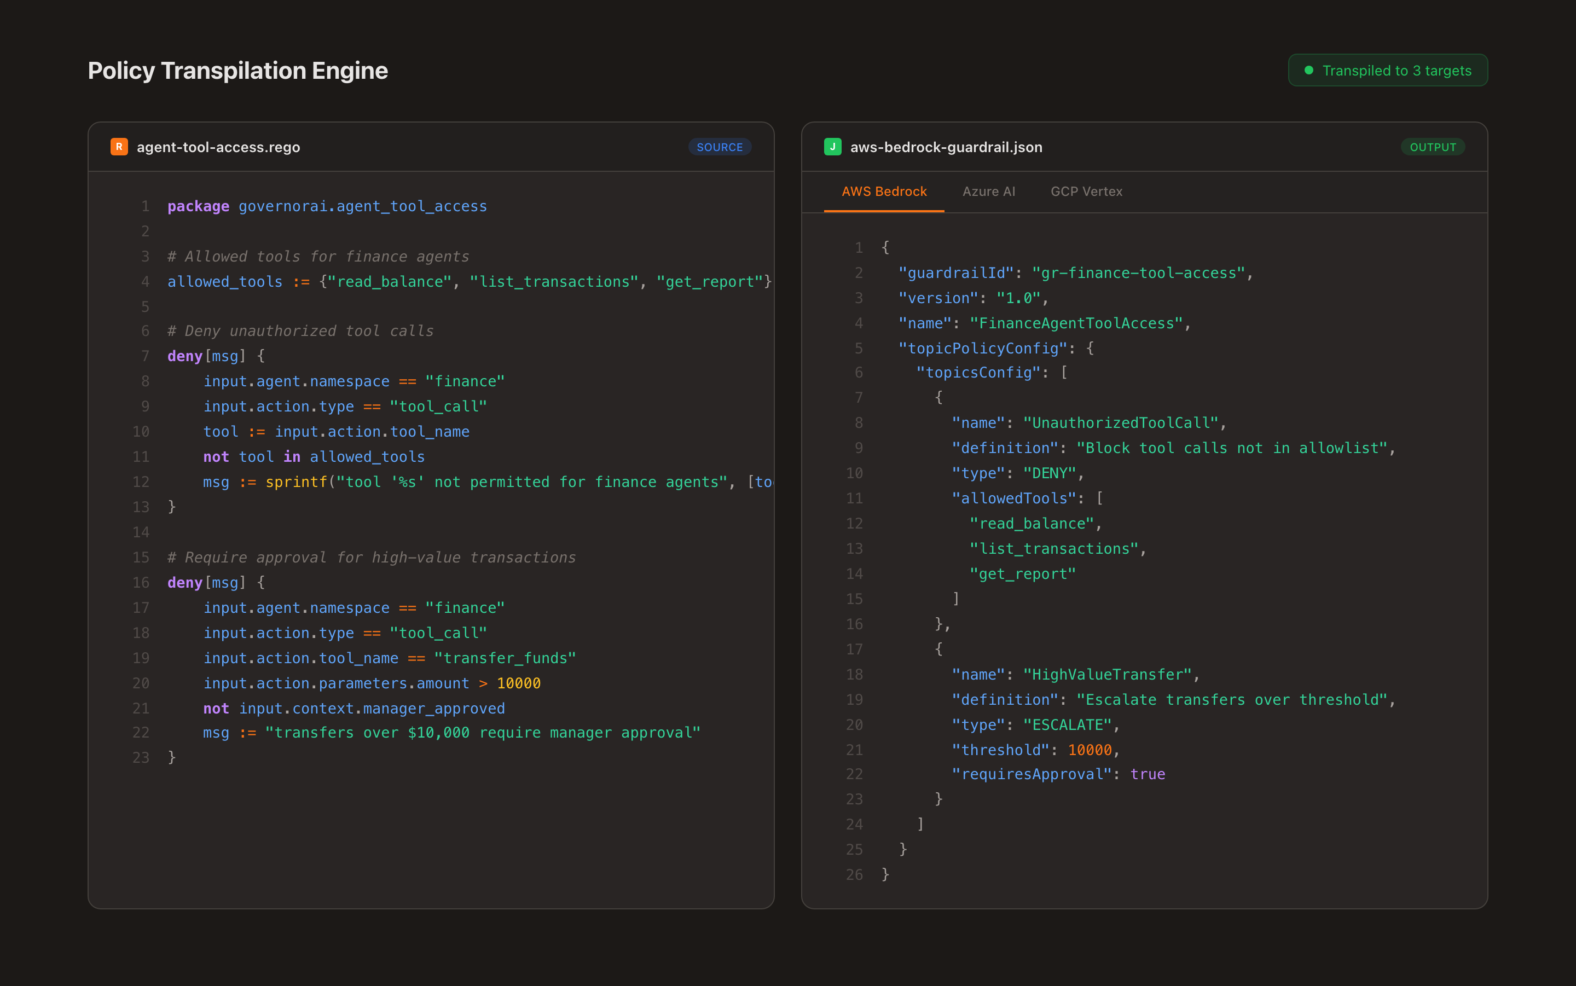This screenshot has width=1576, height=986.
Task: Click the agent-tool-access.rego filename
Action: coord(218,147)
